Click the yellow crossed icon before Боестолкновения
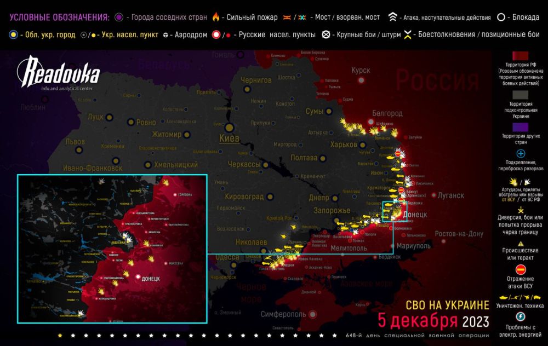This screenshot has width=548, height=346. 407,35
